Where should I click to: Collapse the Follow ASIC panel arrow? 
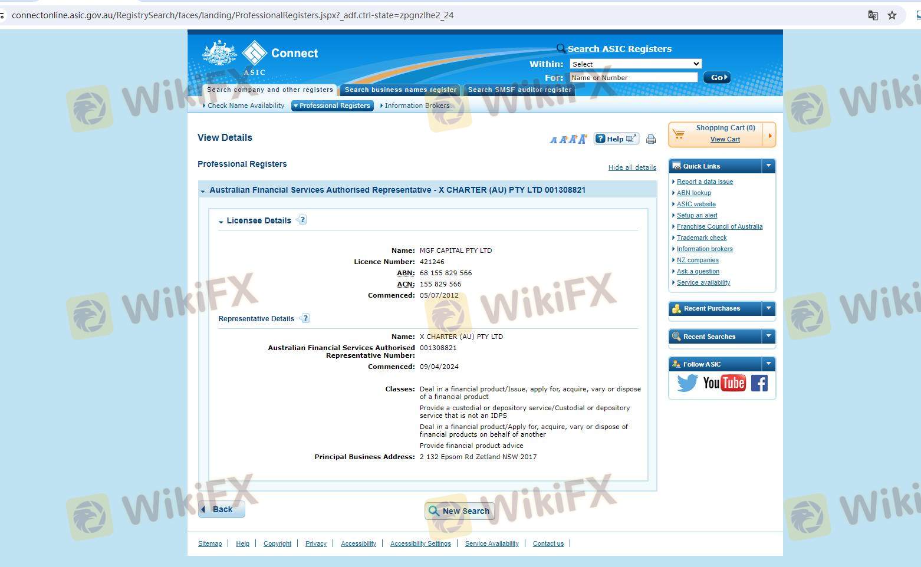coord(768,364)
